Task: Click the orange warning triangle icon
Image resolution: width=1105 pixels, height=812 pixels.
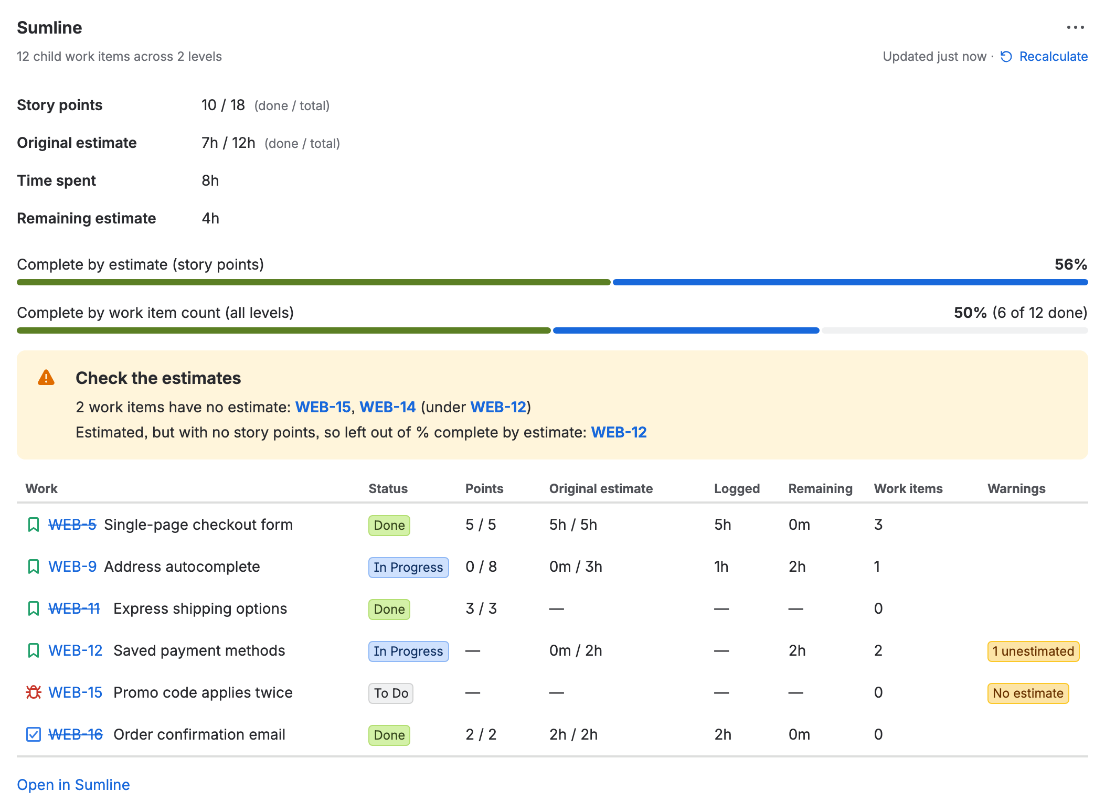Action: [x=46, y=378]
